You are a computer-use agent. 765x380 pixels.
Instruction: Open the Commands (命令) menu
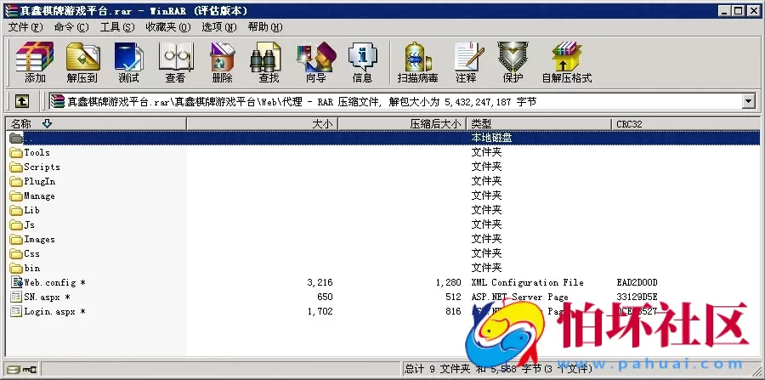click(71, 27)
